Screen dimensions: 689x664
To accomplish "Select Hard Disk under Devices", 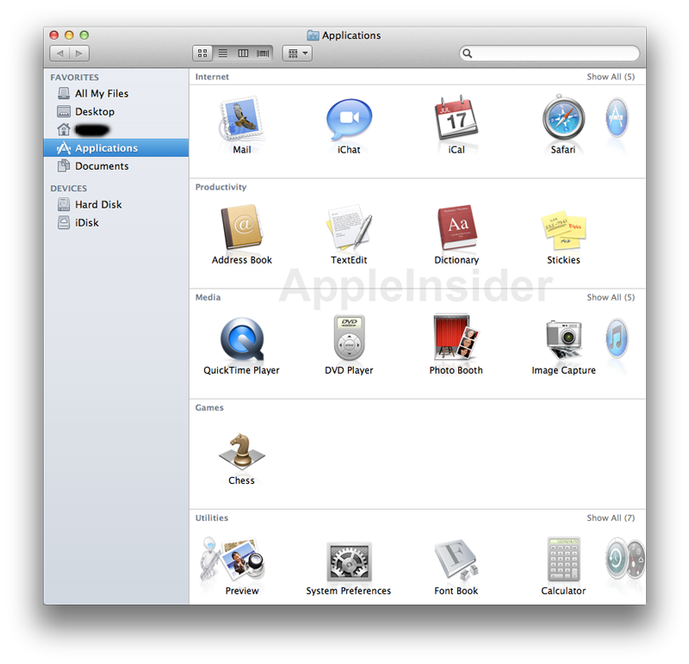I will point(98,205).
